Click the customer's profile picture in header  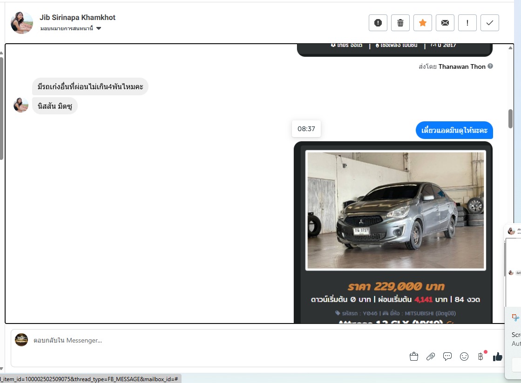pos(22,23)
